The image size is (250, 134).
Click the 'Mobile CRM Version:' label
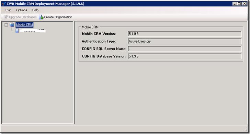pyautogui.click(x=99, y=34)
